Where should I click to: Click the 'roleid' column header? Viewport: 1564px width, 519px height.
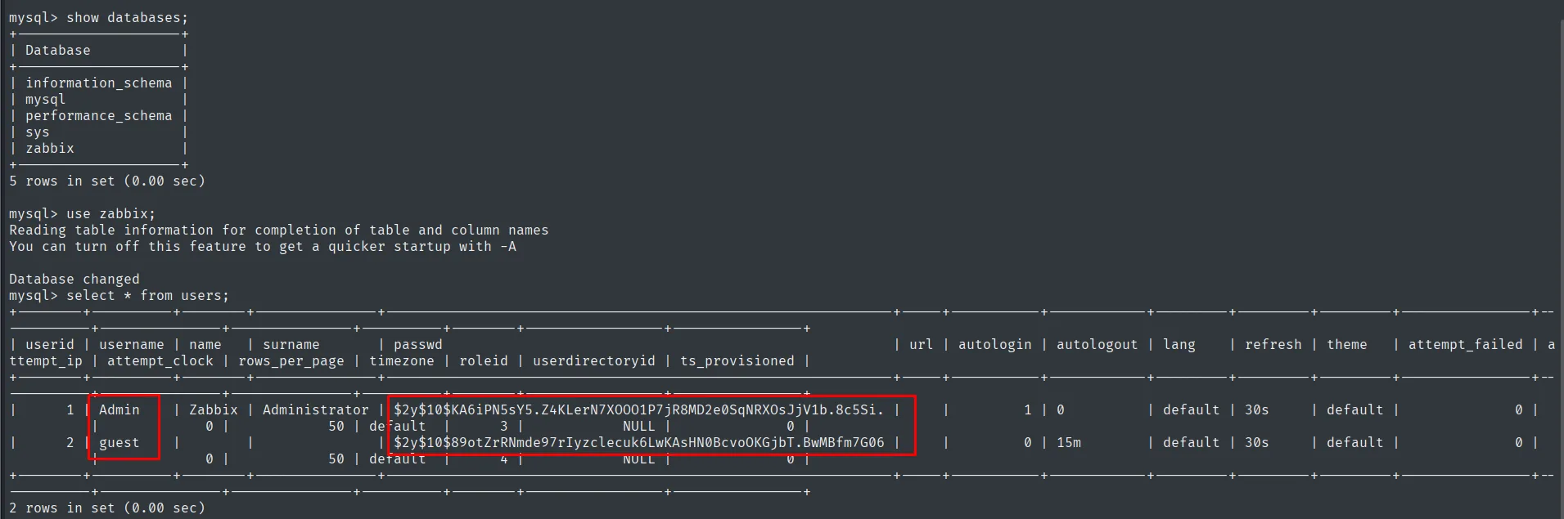coord(483,361)
